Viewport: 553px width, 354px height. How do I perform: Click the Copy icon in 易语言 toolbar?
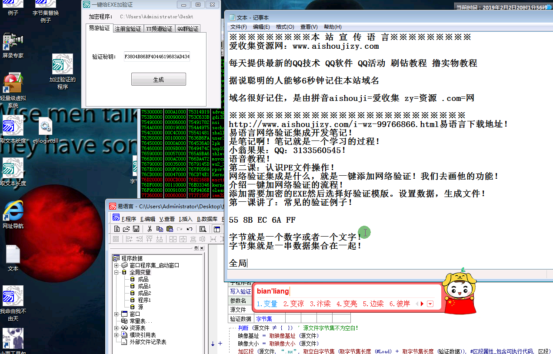160,229
